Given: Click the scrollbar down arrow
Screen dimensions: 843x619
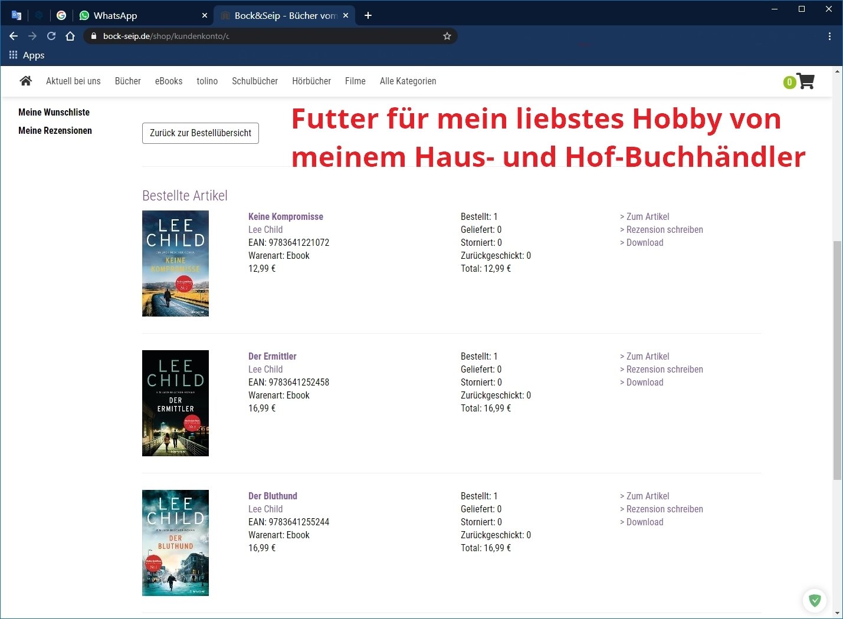Looking at the screenshot, I should point(838,613).
